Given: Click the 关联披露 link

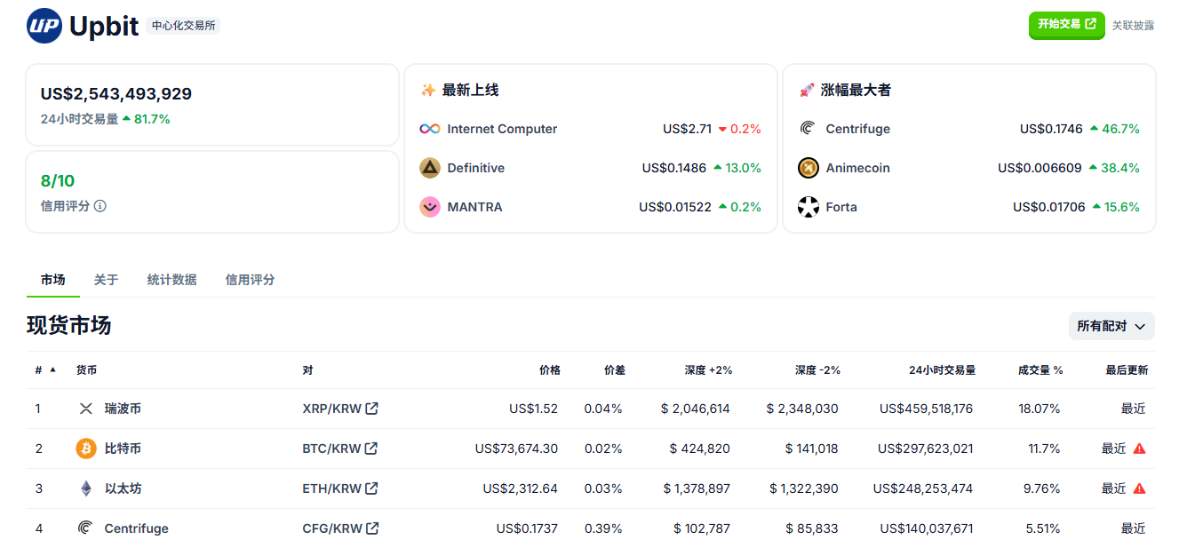Looking at the screenshot, I should [1133, 26].
